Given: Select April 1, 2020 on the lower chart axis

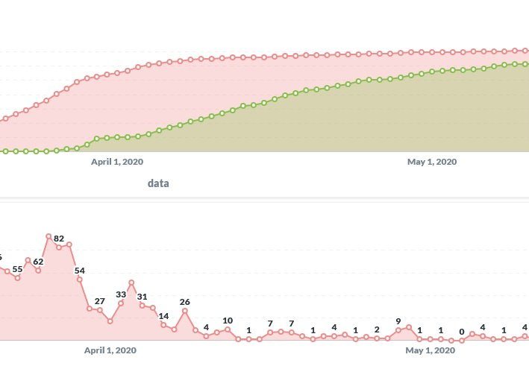Looking at the screenshot, I should [x=110, y=350].
